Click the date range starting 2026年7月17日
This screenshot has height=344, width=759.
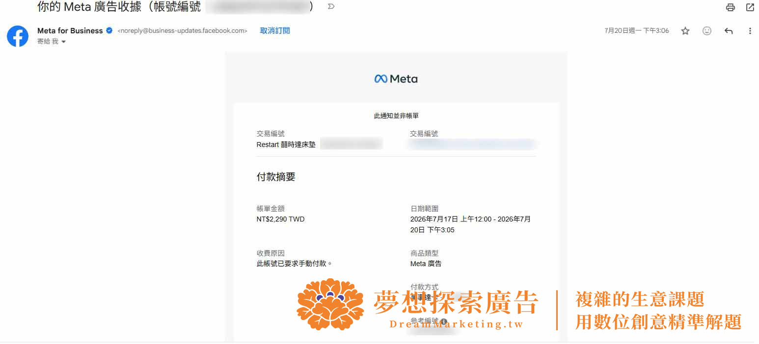coord(471,224)
